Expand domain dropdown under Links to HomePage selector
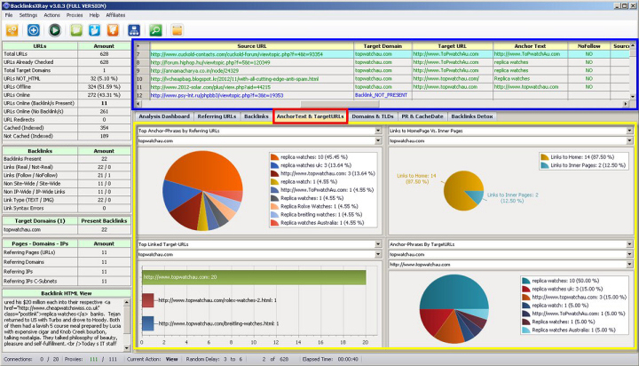The image size is (639, 366). point(629,140)
